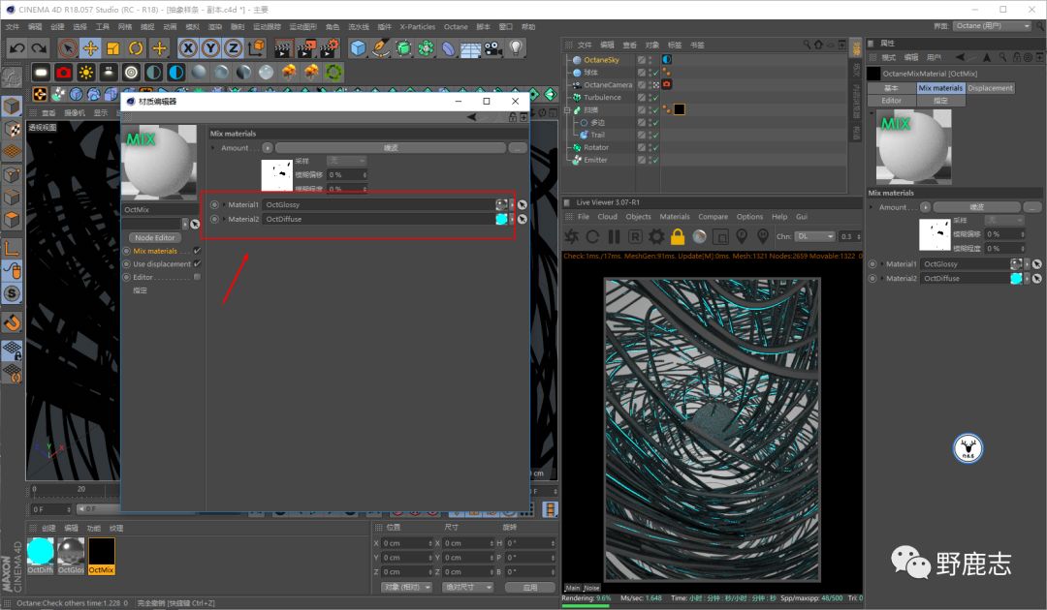Click the 应用 apply button in coordinates panel
1047x610 pixels.
point(530,587)
